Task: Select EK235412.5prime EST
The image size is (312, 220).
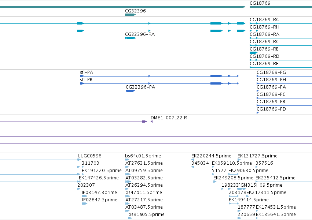Action: 284,182
